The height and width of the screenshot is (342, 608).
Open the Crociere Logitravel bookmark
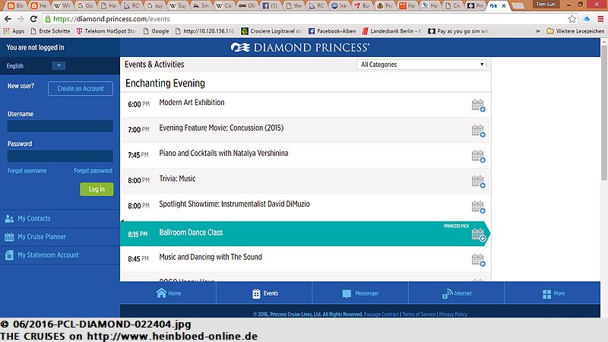point(271,31)
